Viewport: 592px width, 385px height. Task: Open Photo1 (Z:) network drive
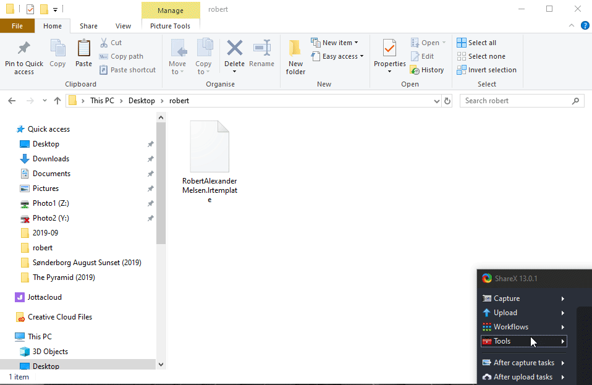click(x=51, y=203)
